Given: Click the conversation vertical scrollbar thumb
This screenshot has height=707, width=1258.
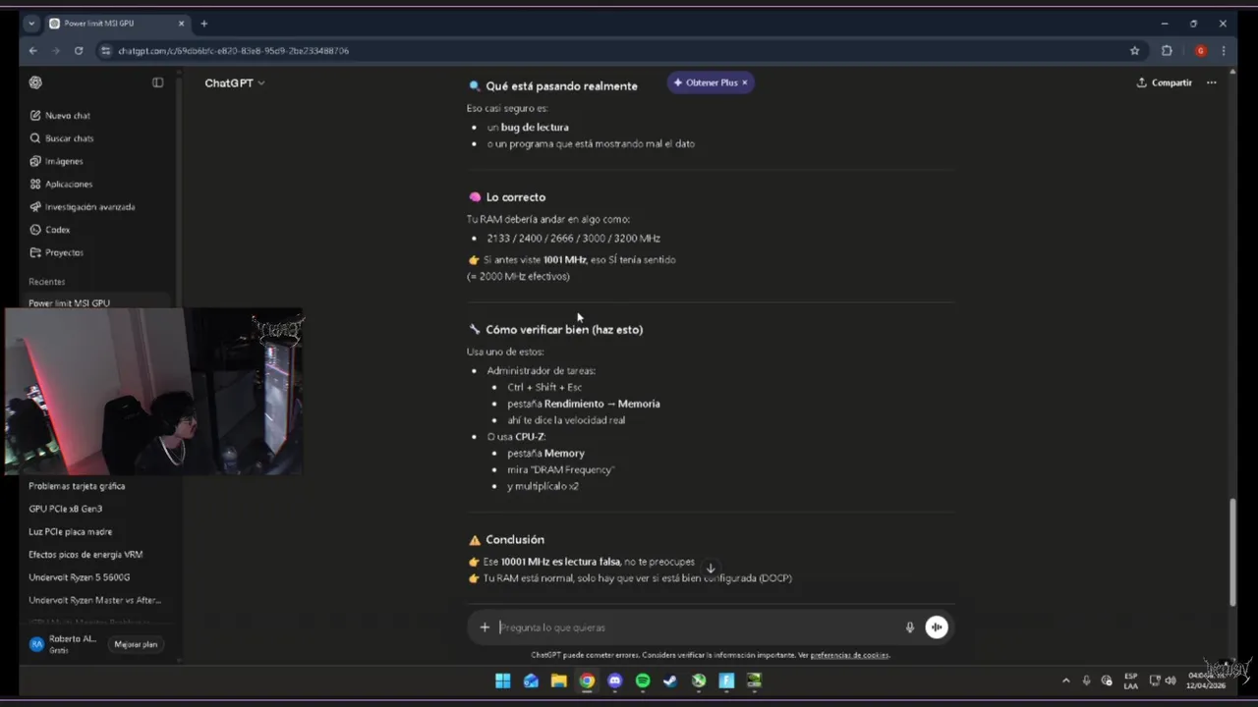Looking at the screenshot, I should 1233,552.
